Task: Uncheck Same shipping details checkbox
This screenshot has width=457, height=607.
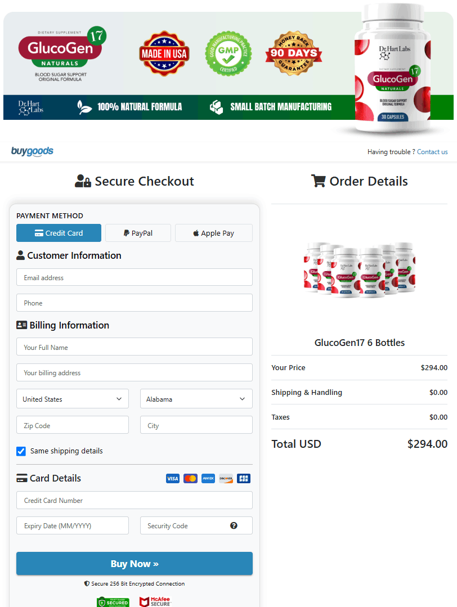Action: [21, 451]
